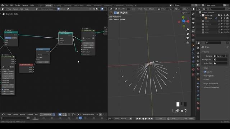Select the box select mode icon
The height and width of the screenshot is (129, 230).
pyautogui.click(x=115, y=13)
